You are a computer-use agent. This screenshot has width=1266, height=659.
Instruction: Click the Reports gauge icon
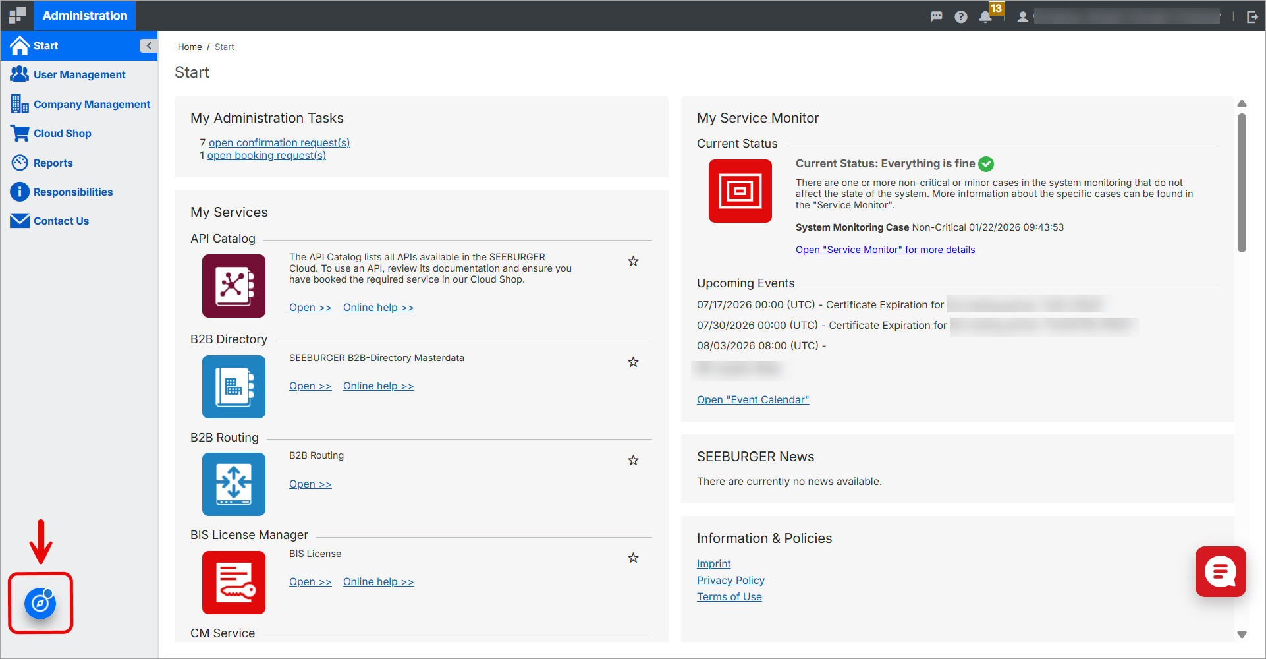(20, 162)
